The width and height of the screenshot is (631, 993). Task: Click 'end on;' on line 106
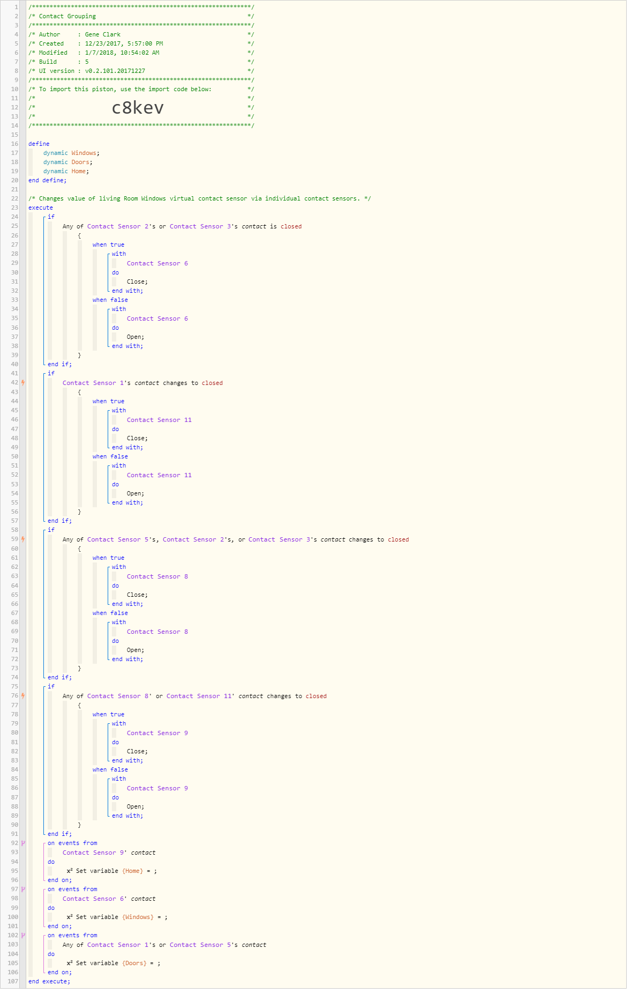click(x=59, y=972)
